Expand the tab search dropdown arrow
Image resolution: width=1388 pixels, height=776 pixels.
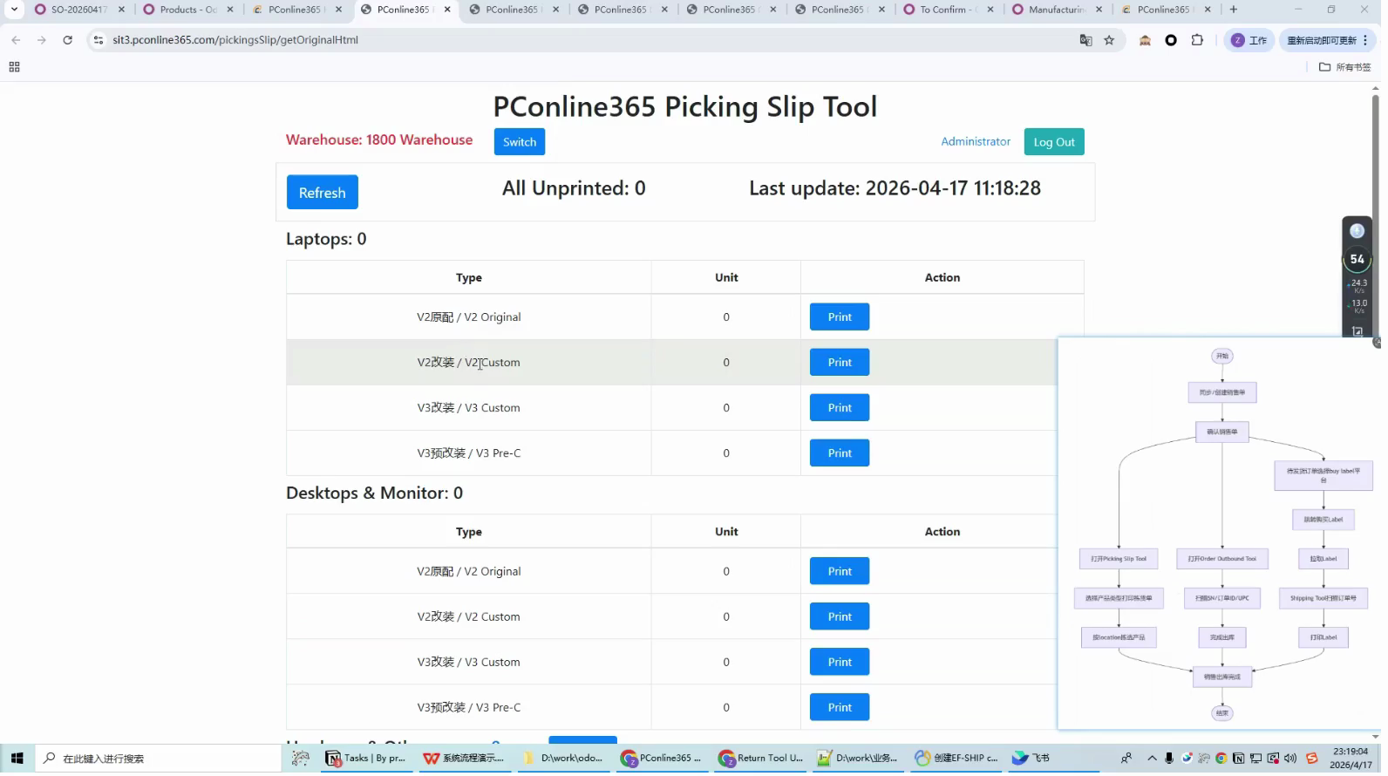[14, 10]
